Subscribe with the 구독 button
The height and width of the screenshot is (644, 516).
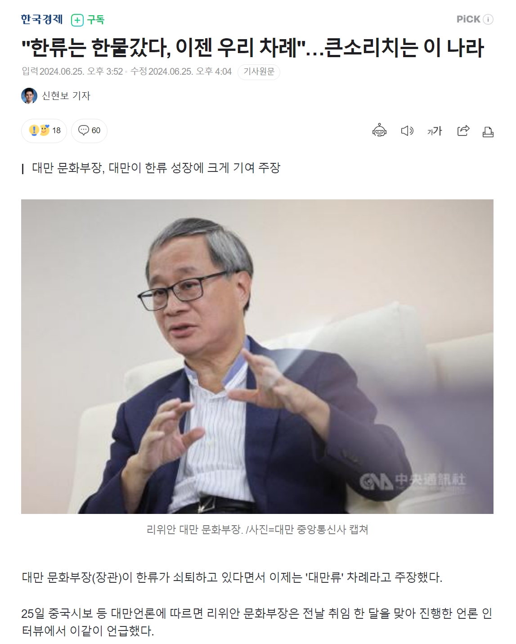click(x=88, y=20)
